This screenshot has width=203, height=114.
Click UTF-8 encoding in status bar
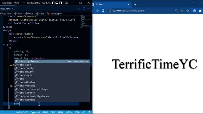click(45, 112)
